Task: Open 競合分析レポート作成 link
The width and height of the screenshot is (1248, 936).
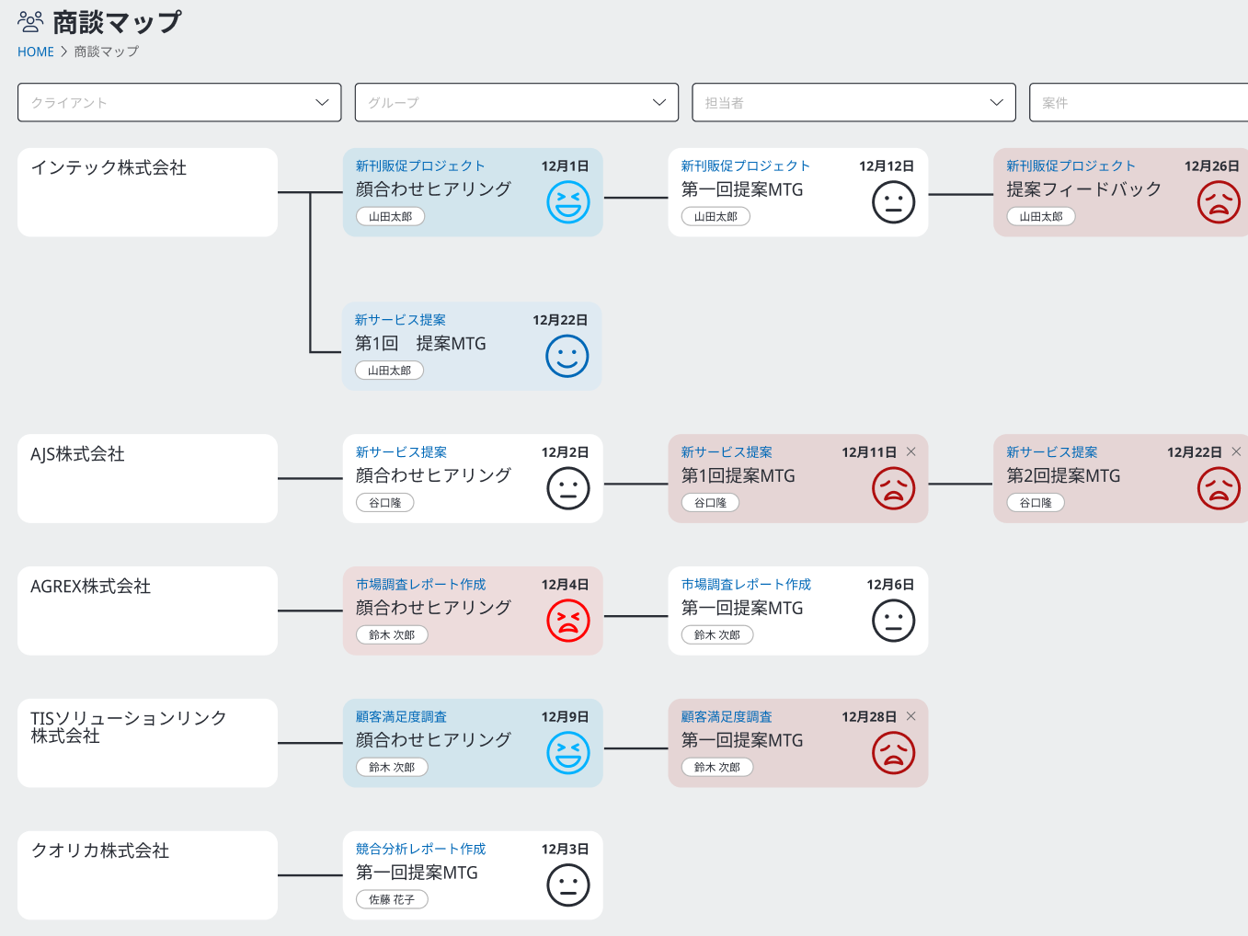Action: pos(421,850)
